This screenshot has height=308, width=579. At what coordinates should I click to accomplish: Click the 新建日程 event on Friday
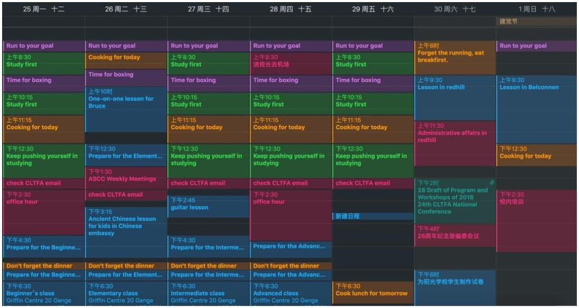(372, 216)
